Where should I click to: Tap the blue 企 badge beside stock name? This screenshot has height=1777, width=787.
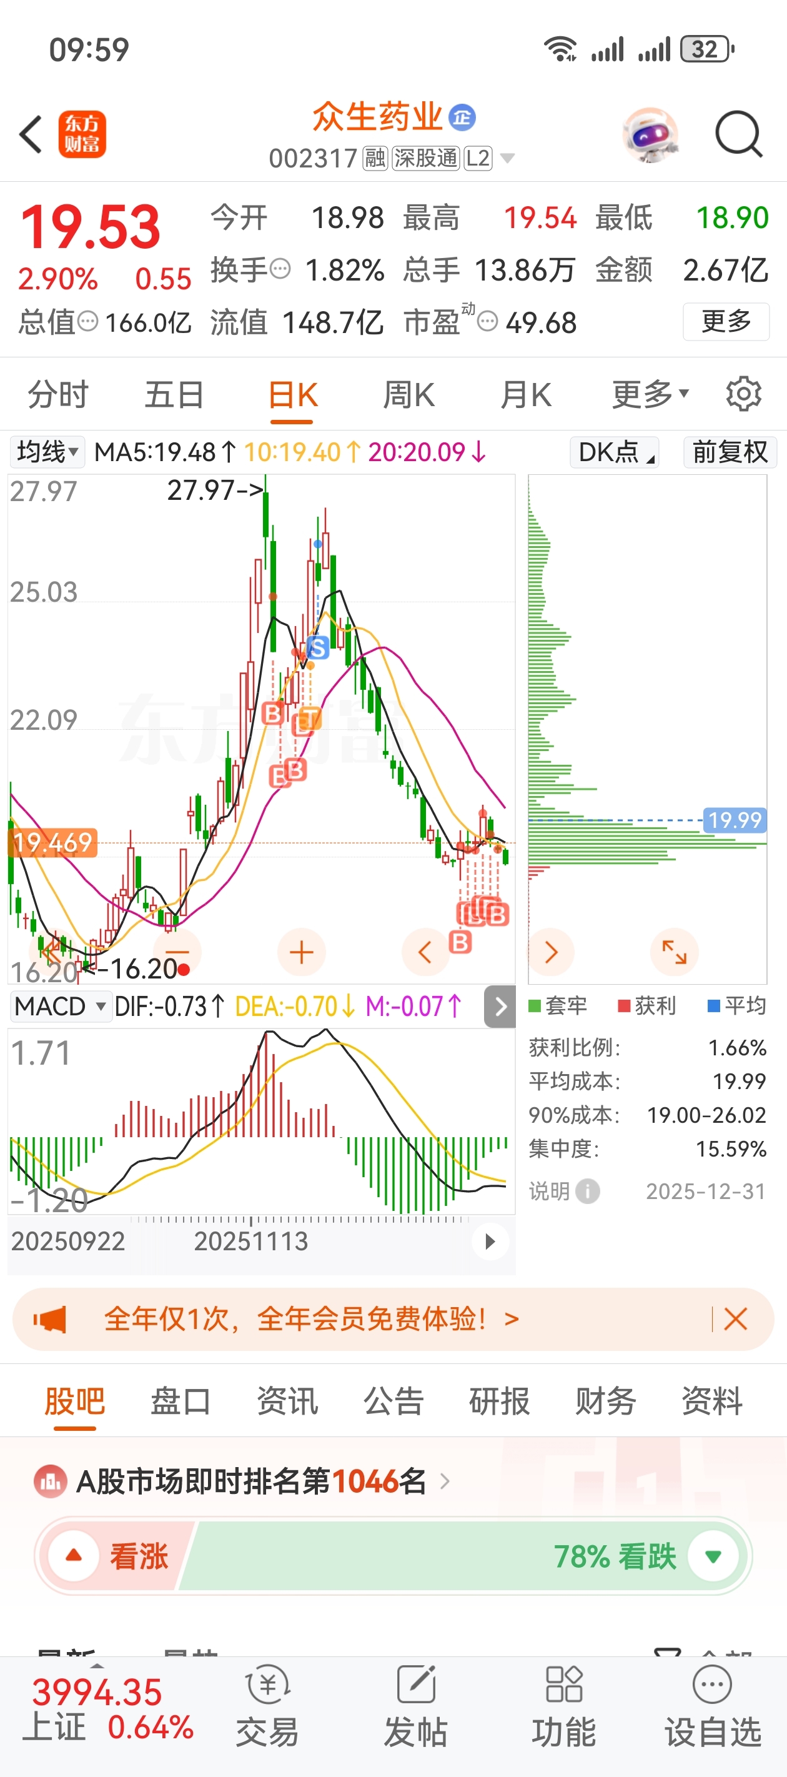pos(462,117)
